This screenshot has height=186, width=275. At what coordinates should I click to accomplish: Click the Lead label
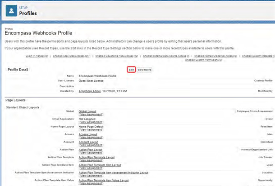click(270, 165)
